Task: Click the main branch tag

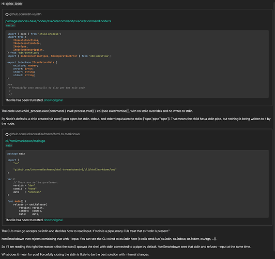Action: point(9,146)
